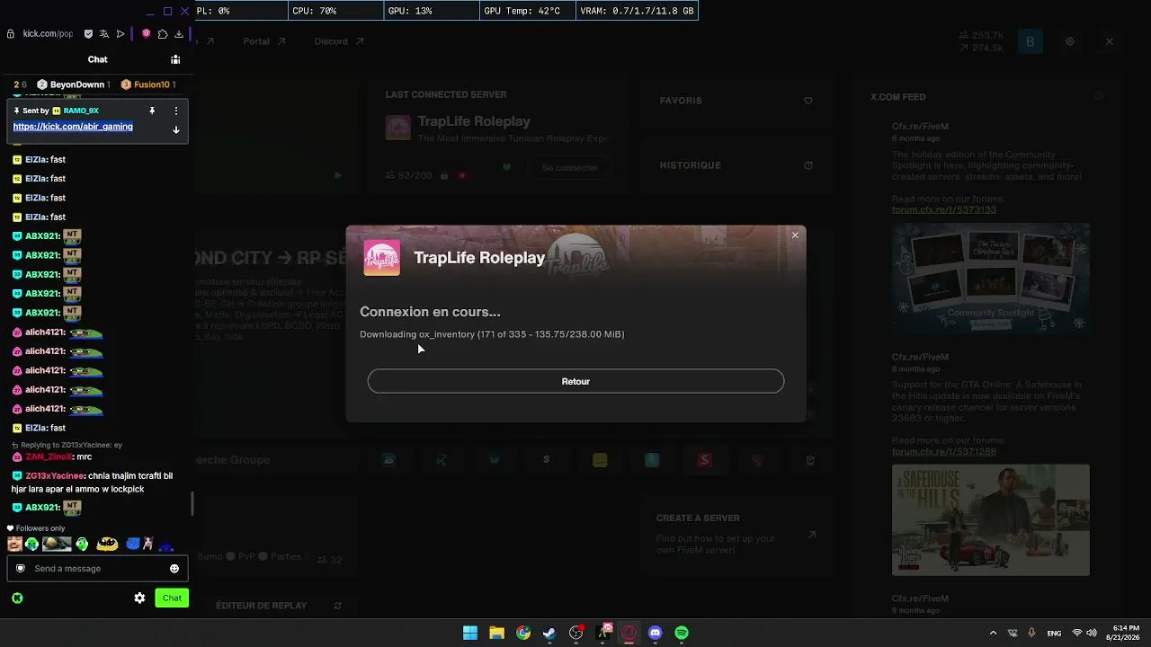Viewport: 1151px width, 647px height.
Task: Open the browser downloads icon
Action: click(179, 34)
